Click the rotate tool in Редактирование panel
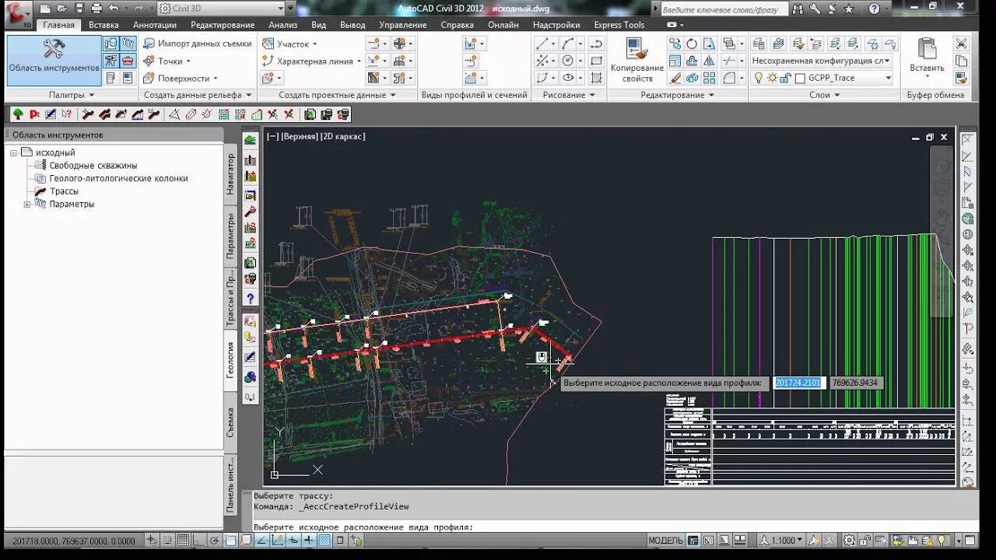996x560 pixels. click(x=692, y=44)
